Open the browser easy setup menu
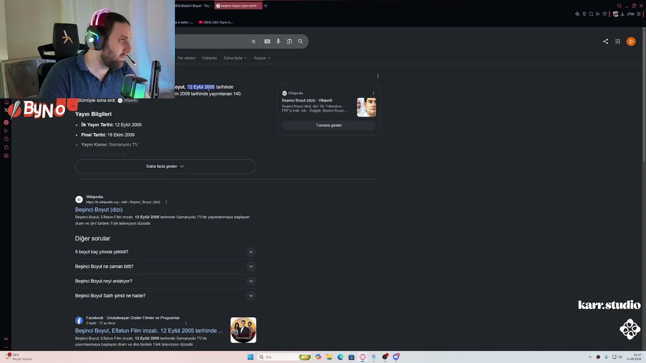The width and height of the screenshot is (646, 363). (639, 14)
